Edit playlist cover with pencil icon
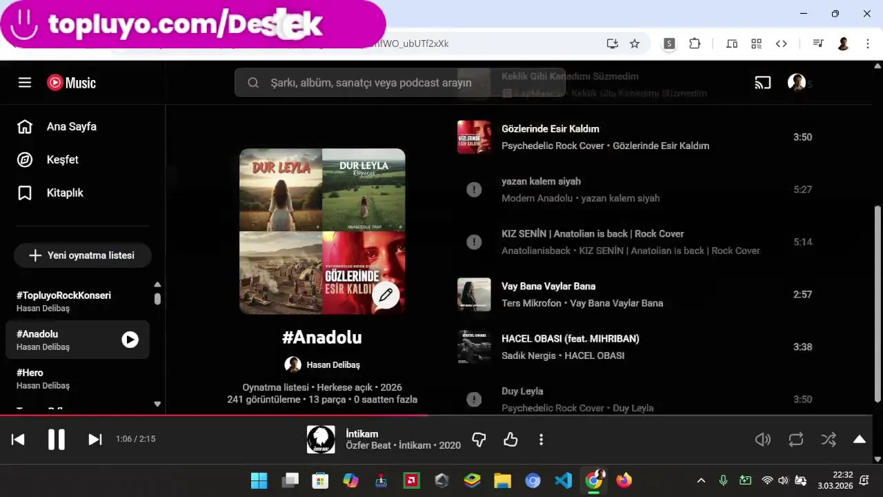This screenshot has height=497, width=883. pos(386,295)
